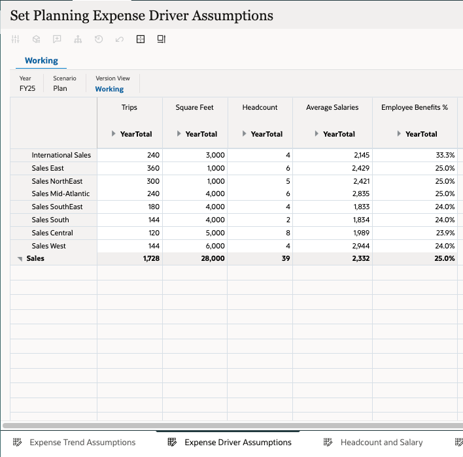Screen dimensions: 463x457
Task: Click the Plan scenario value
Action: [60, 88]
